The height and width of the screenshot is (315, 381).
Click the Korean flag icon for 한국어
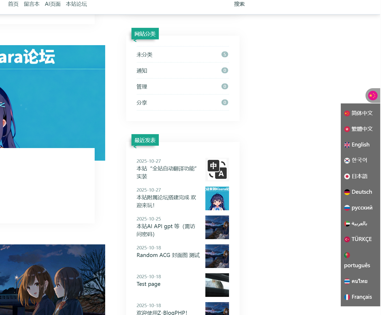coord(347,160)
